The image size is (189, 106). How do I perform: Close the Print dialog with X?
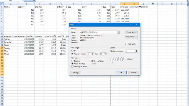pos(137,25)
